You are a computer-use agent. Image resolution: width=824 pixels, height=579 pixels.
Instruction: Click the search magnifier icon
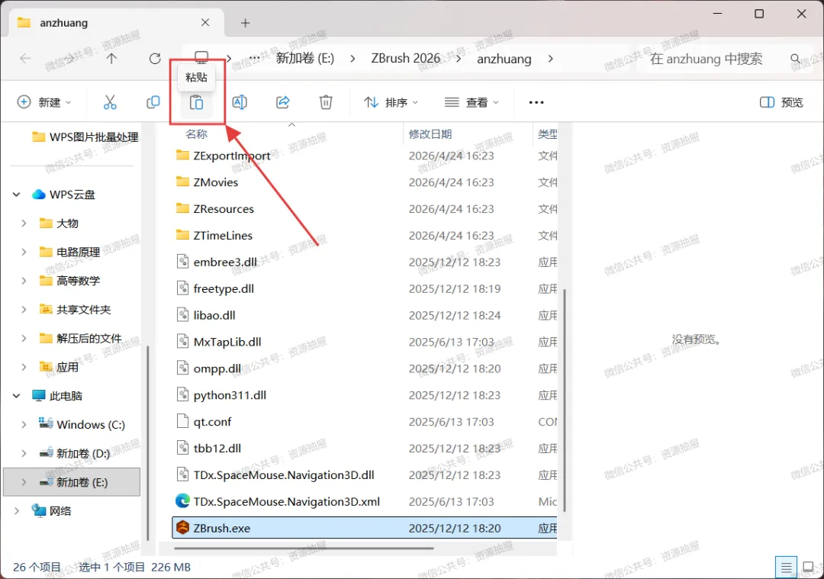[796, 58]
